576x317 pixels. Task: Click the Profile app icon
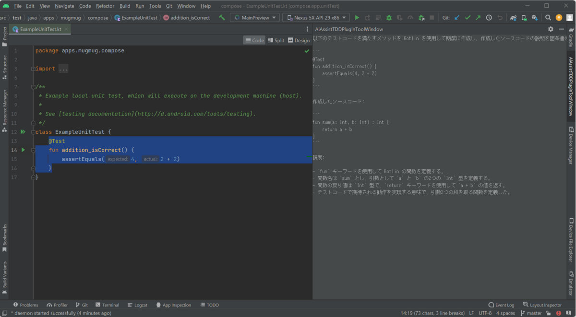point(410,18)
